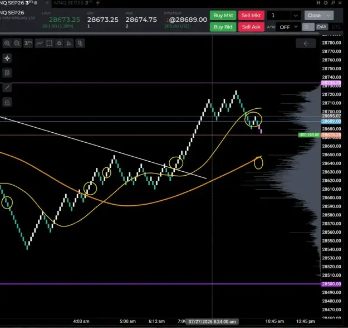Screen dimensions: 348x328
Task: Open the order quantity dropdown
Action: coord(296,16)
